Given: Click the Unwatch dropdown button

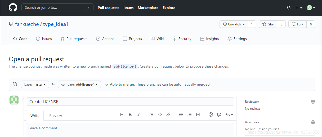Looking at the screenshot, I should pyautogui.click(x=234, y=24).
